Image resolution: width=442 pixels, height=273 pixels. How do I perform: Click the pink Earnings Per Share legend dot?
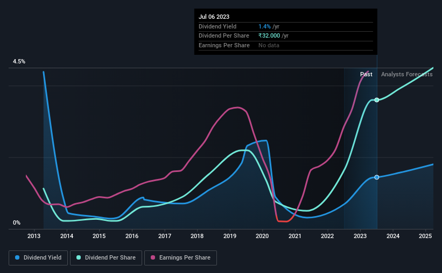(x=153, y=257)
